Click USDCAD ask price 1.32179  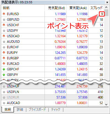pos(82,36)
